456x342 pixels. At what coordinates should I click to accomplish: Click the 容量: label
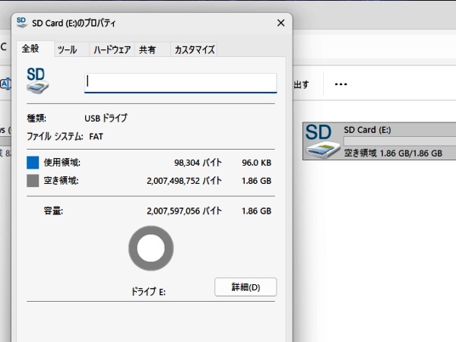coord(53,211)
